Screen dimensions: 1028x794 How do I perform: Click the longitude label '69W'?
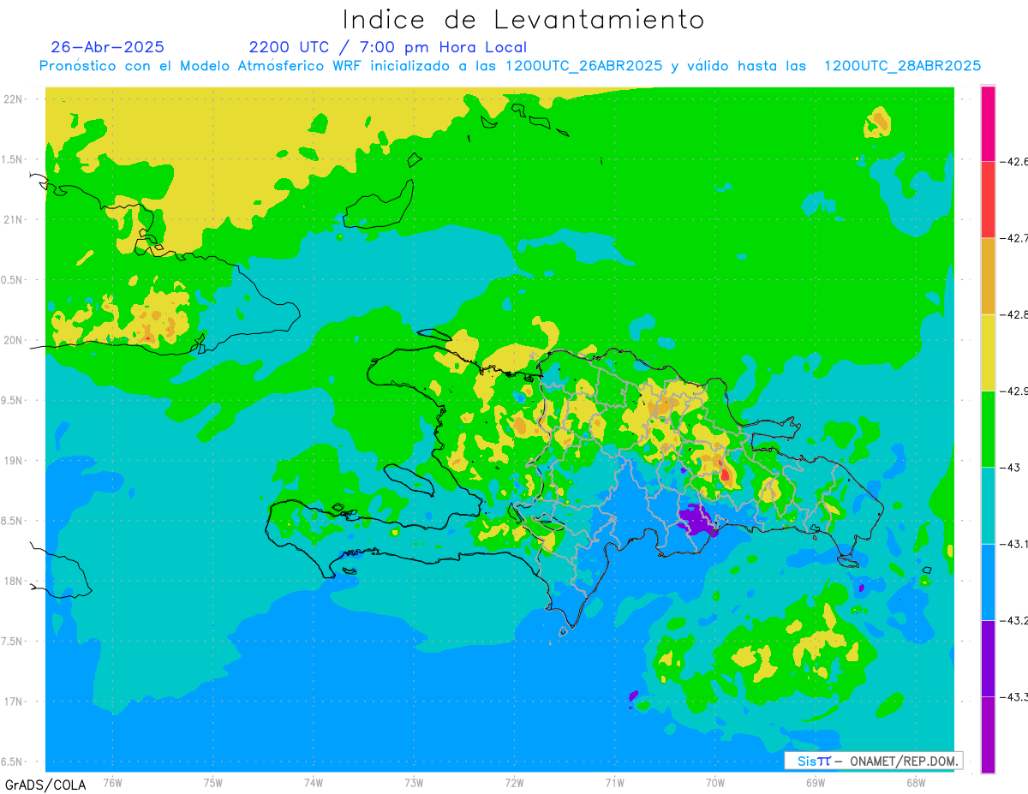[816, 782]
